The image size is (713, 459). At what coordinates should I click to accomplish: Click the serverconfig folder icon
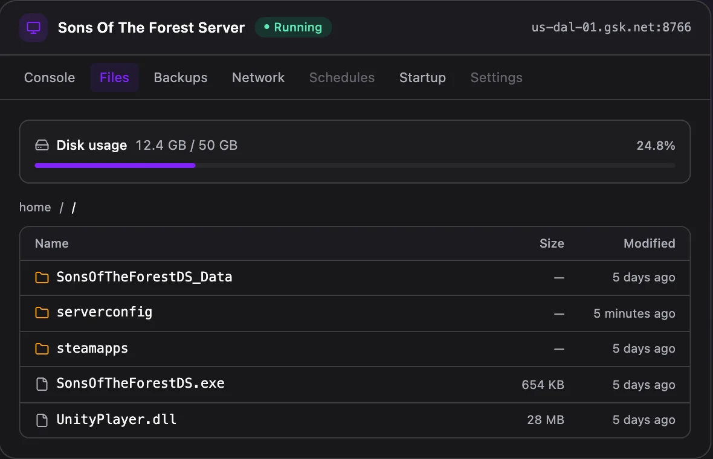coord(42,313)
